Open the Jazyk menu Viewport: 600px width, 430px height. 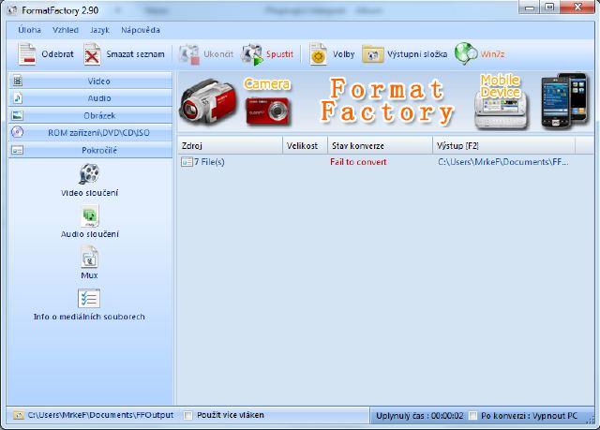pyautogui.click(x=99, y=30)
